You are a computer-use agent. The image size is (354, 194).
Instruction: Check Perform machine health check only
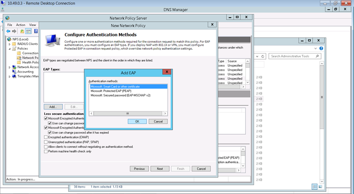click(46, 151)
